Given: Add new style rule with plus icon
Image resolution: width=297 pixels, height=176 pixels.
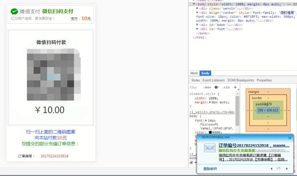Looking at the screenshot, I should 235,87.
